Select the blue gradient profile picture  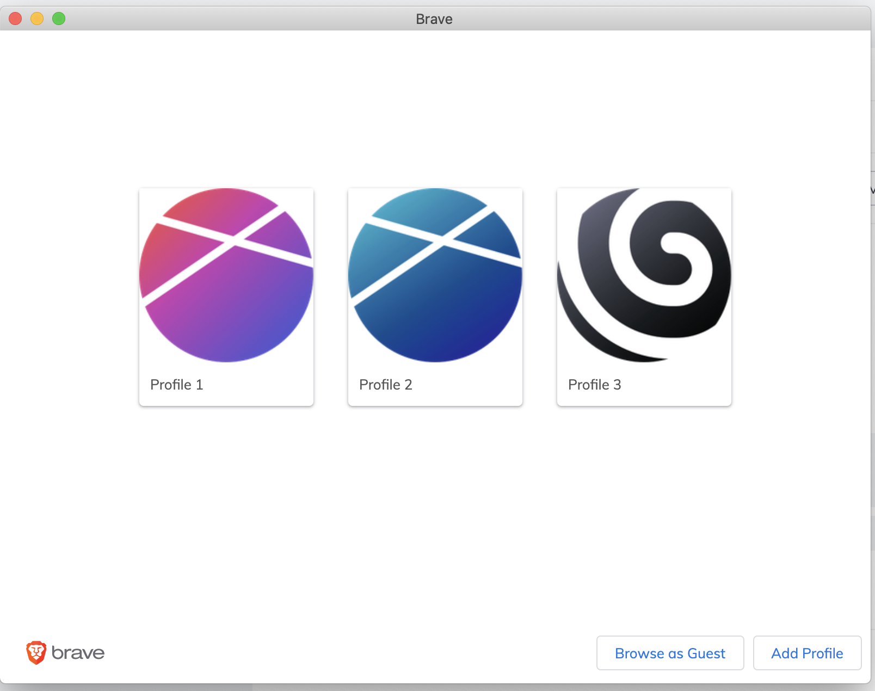coord(435,276)
